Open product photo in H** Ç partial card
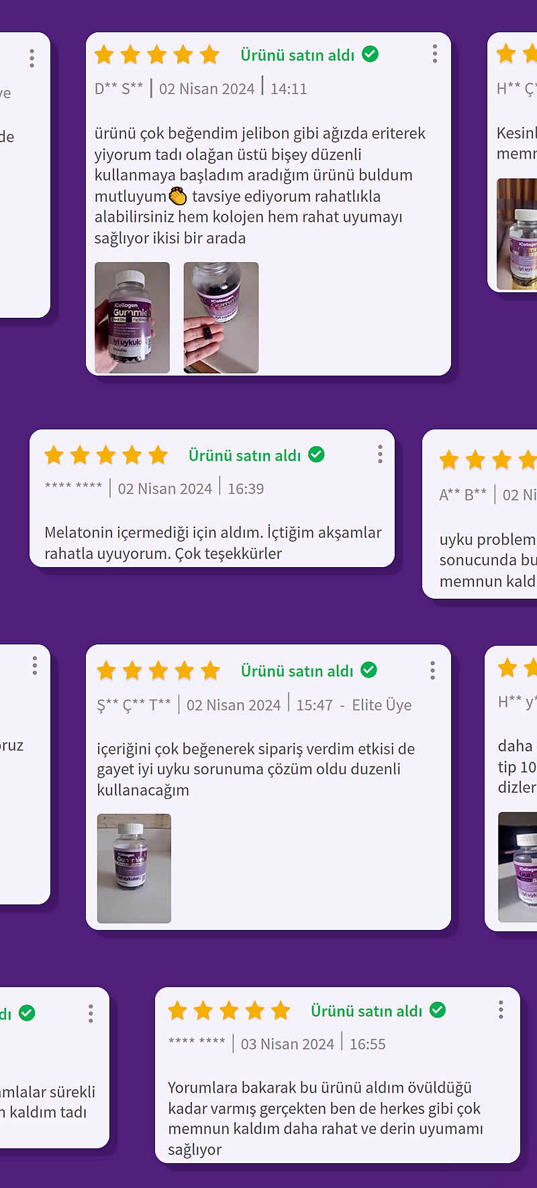This screenshot has height=1188, width=537. coord(517,234)
